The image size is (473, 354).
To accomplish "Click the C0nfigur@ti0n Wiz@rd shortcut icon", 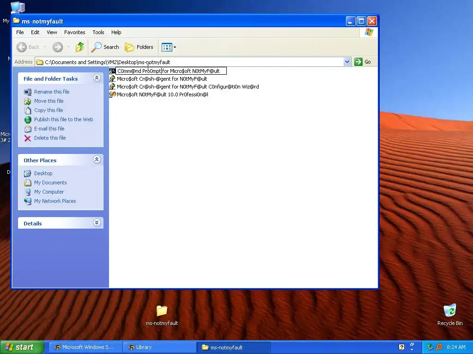I will [112, 87].
